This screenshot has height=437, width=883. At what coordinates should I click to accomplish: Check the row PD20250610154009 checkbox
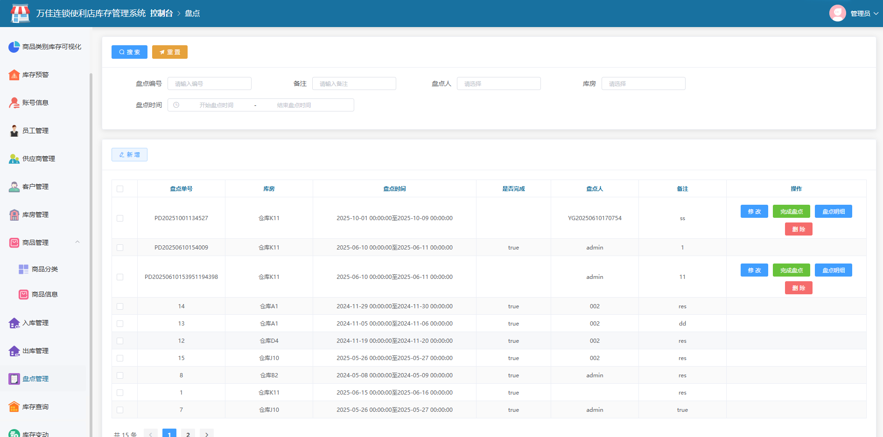[120, 248]
